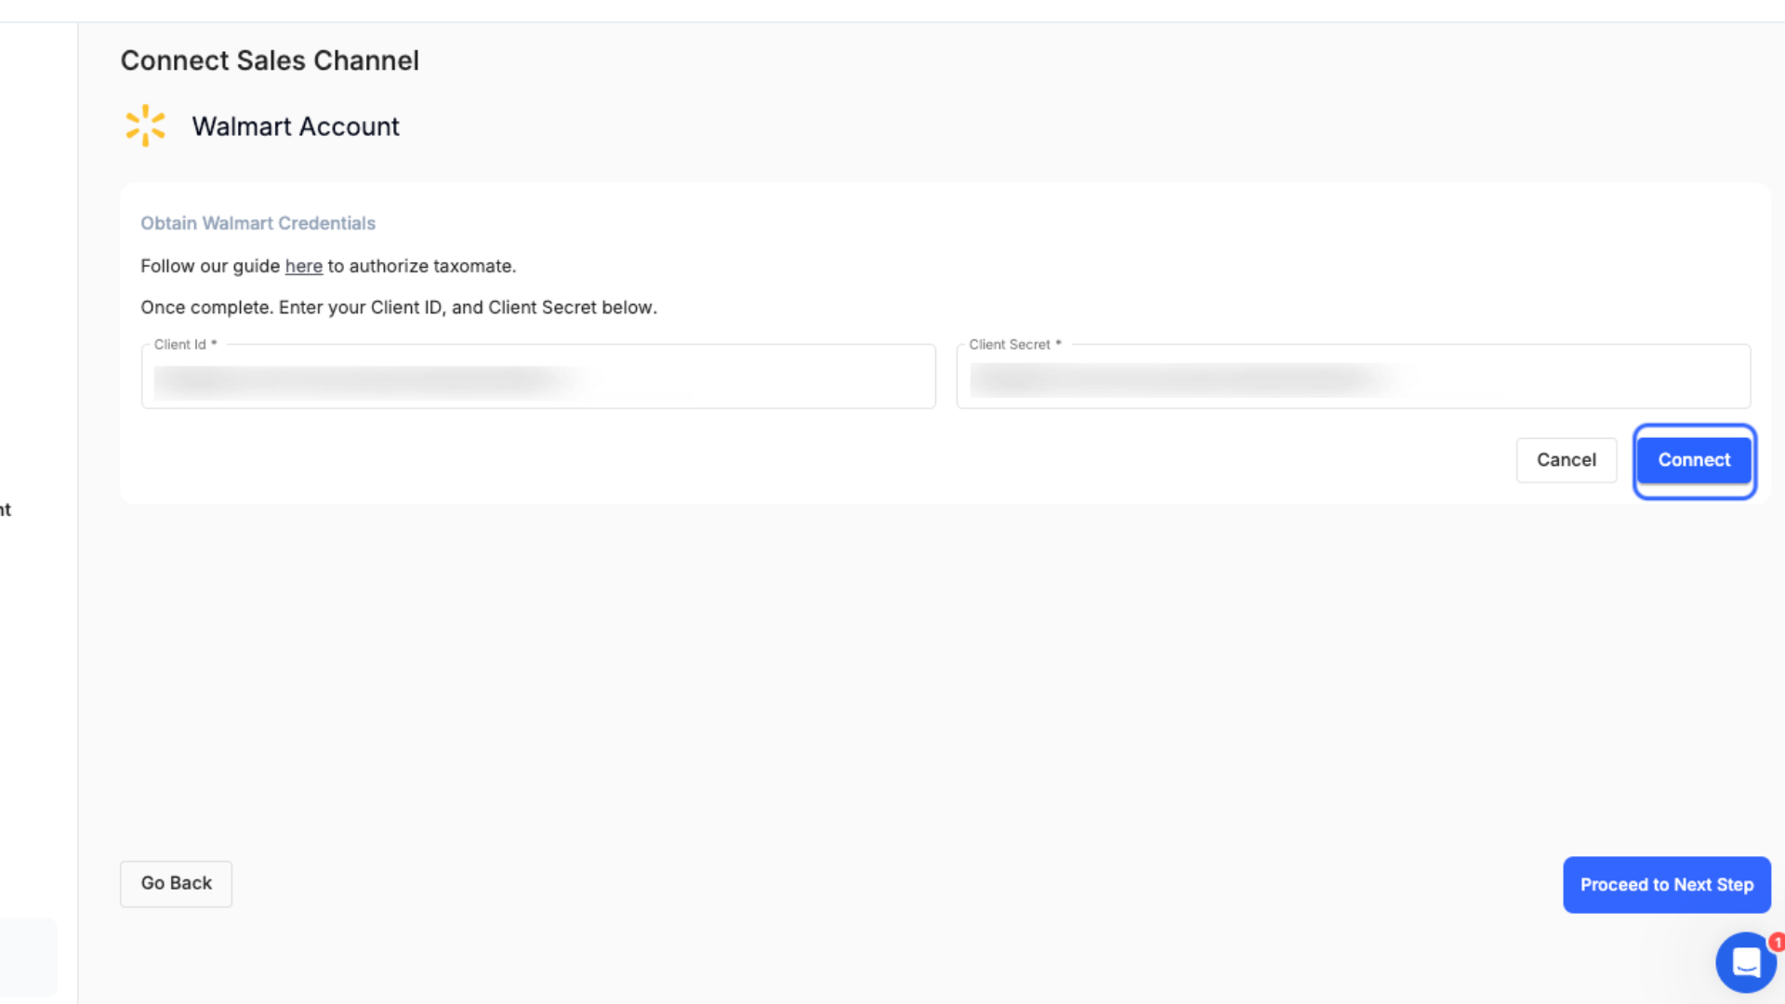1785x1004 pixels.
Task: Click the 'Once complete' instruction text
Action: click(x=399, y=308)
